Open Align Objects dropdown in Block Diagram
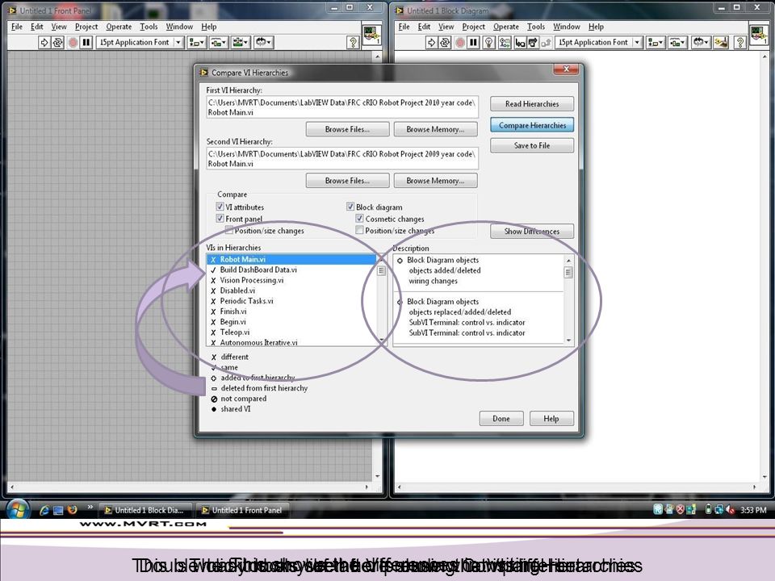This screenshot has height=581, width=775. pyautogui.click(x=655, y=43)
